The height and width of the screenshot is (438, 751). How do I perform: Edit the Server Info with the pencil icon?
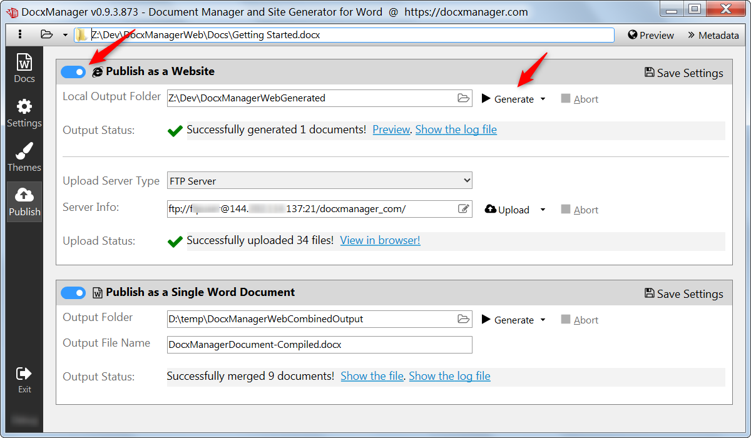point(464,209)
